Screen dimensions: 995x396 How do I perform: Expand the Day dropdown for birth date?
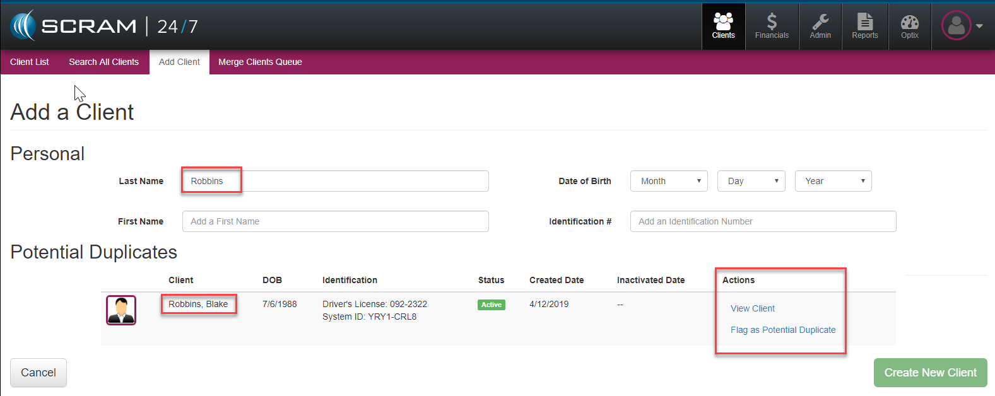751,181
